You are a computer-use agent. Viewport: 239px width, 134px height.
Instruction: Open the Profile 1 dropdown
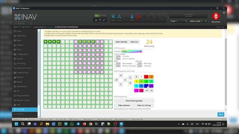coord(179,21)
